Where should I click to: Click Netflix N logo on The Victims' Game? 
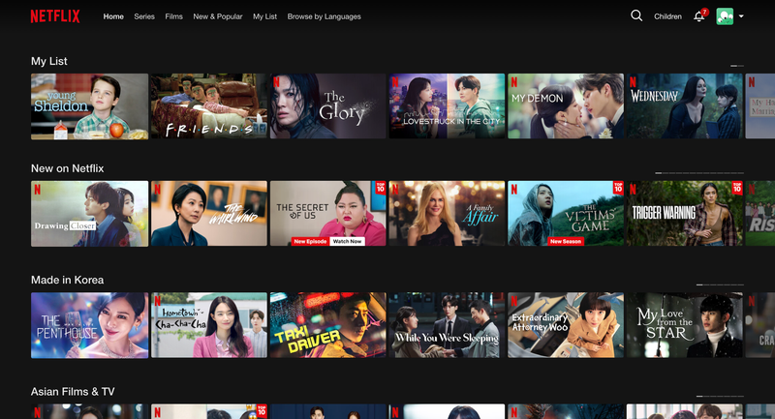click(514, 189)
